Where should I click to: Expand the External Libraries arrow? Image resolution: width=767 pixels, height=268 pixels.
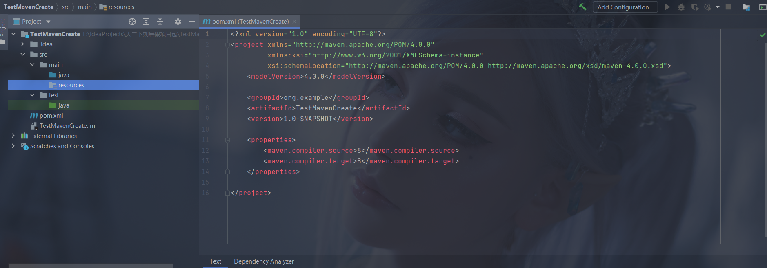[x=13, y=136]
